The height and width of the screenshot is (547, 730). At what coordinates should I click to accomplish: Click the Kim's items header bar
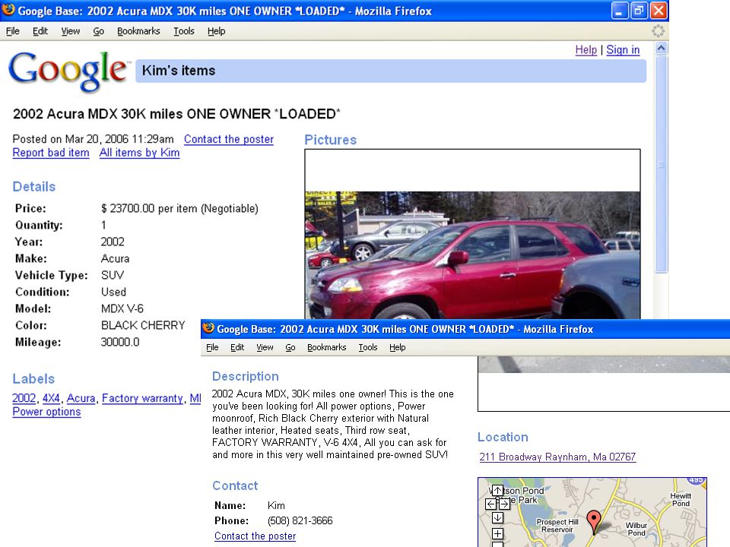391,71
